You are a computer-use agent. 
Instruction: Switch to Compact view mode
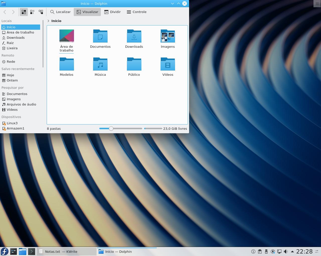click(32, 12)
